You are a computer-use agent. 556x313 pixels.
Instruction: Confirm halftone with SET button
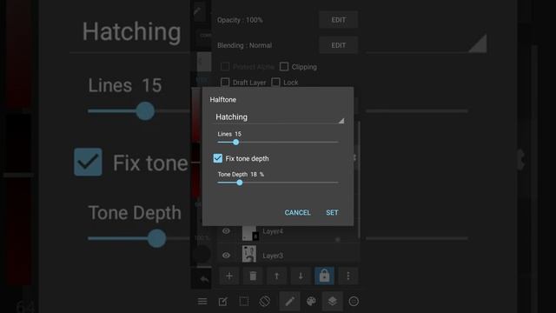(332, 212)
